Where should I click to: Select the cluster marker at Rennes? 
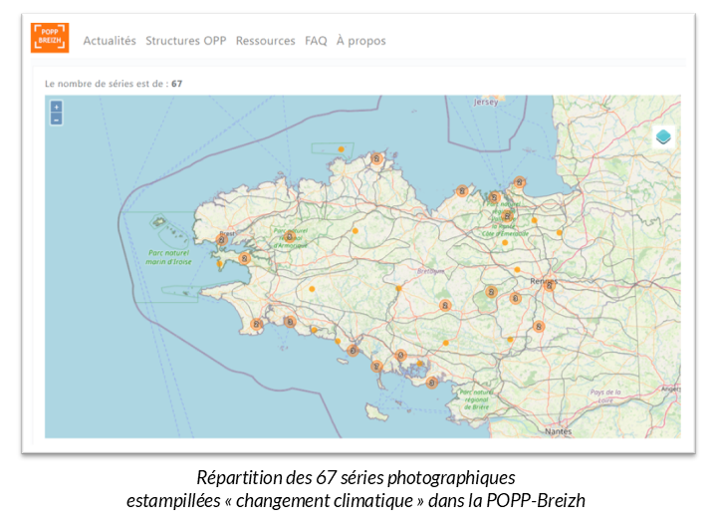tap(549, 286)
